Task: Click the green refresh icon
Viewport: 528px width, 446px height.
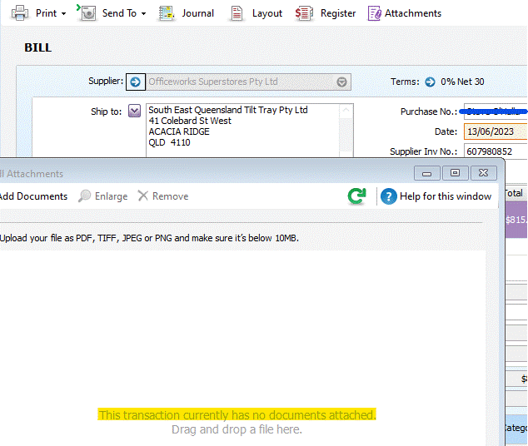Action: click(x=356, y=196)
